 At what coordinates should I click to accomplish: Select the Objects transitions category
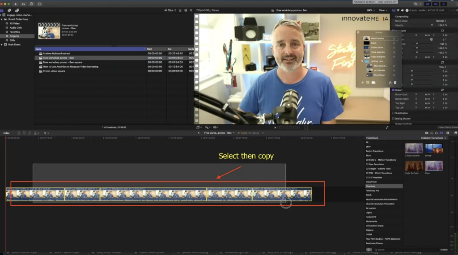[x=369, y=230]
